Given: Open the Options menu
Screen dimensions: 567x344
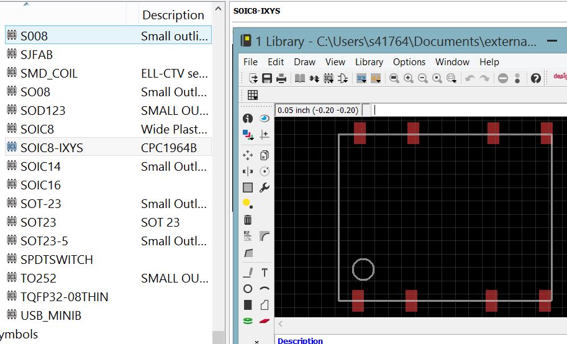Looking at the screenshot, I should click(x=409, y=62).
